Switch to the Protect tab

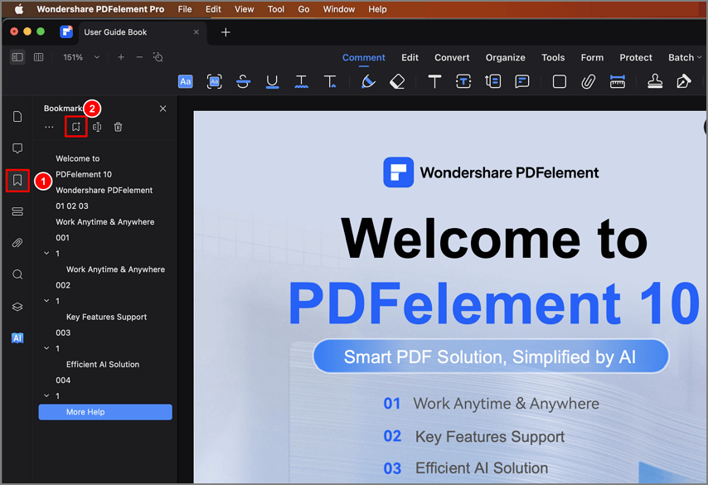[636, 57]
